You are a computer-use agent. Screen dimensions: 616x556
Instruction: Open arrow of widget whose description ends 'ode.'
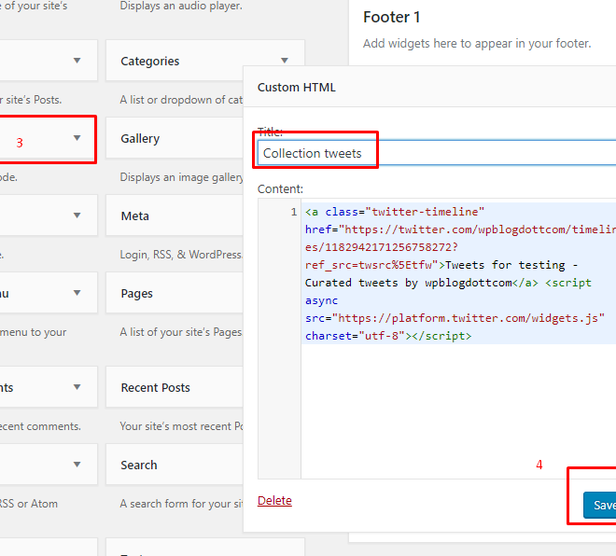click(77, 138)
